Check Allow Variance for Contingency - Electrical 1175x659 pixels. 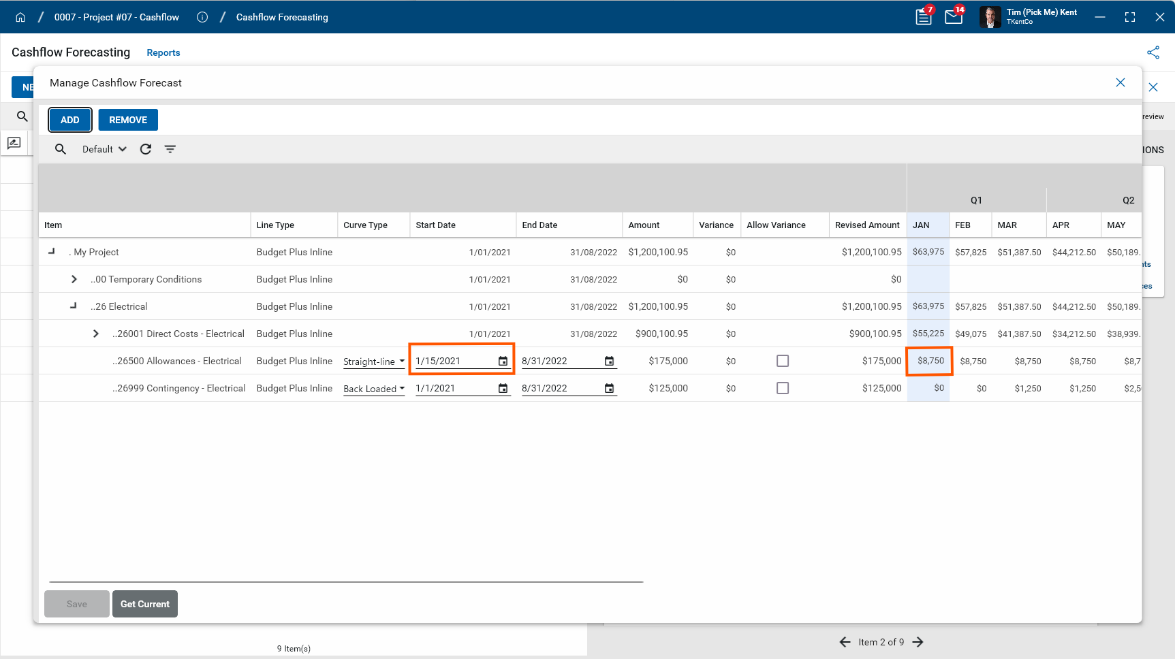point(783,388)
